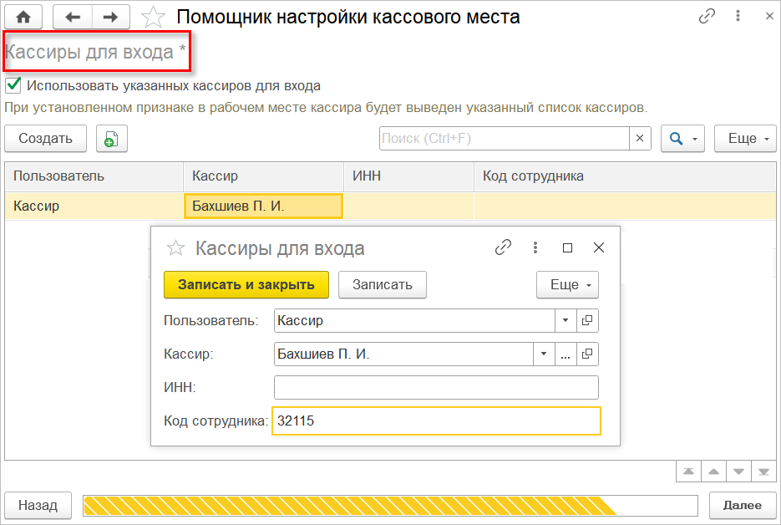Open the search magnifier dropdown
Viewport: 781px width, 525px height.
tap(683, 139)
